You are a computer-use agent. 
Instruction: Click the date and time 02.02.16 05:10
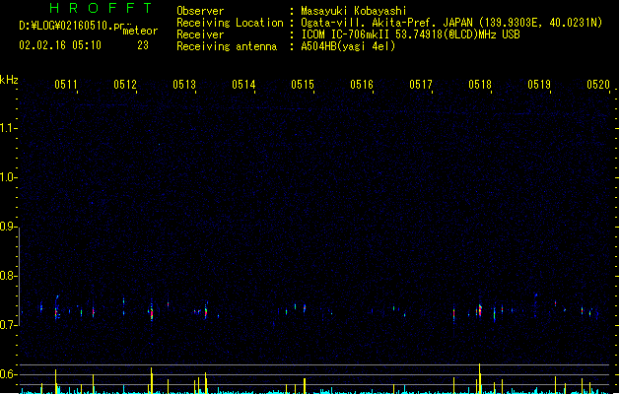click(x=60, y=45)
